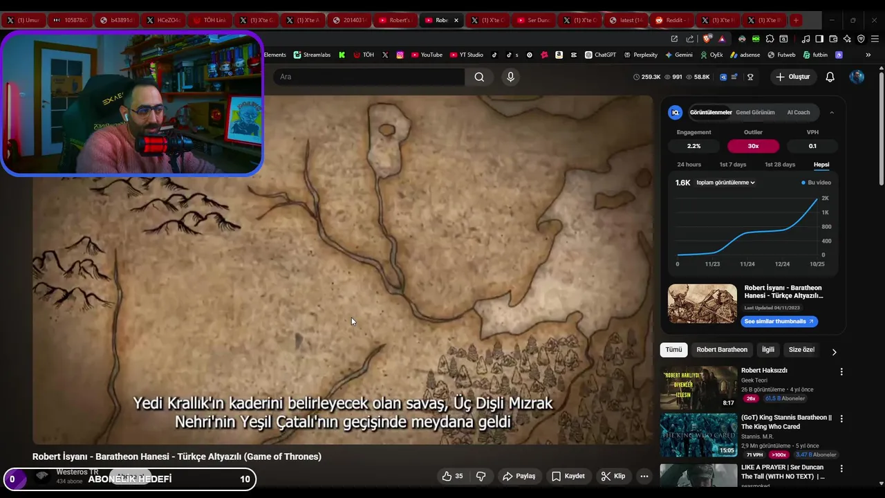This screenshot has height=498, width=885.
Task: Click the Outlier 30x badge
Action: [753, 146]
